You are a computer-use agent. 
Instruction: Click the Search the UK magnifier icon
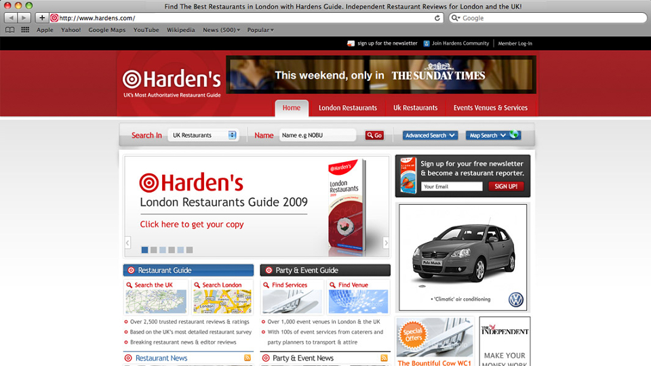[x=129, y=285]
